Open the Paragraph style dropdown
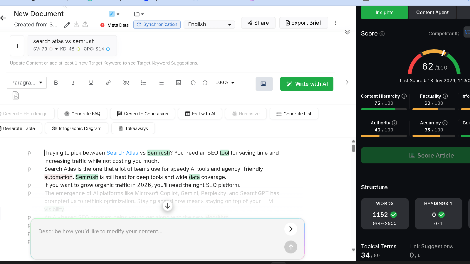The image size is (470, 264). (27, 83)
